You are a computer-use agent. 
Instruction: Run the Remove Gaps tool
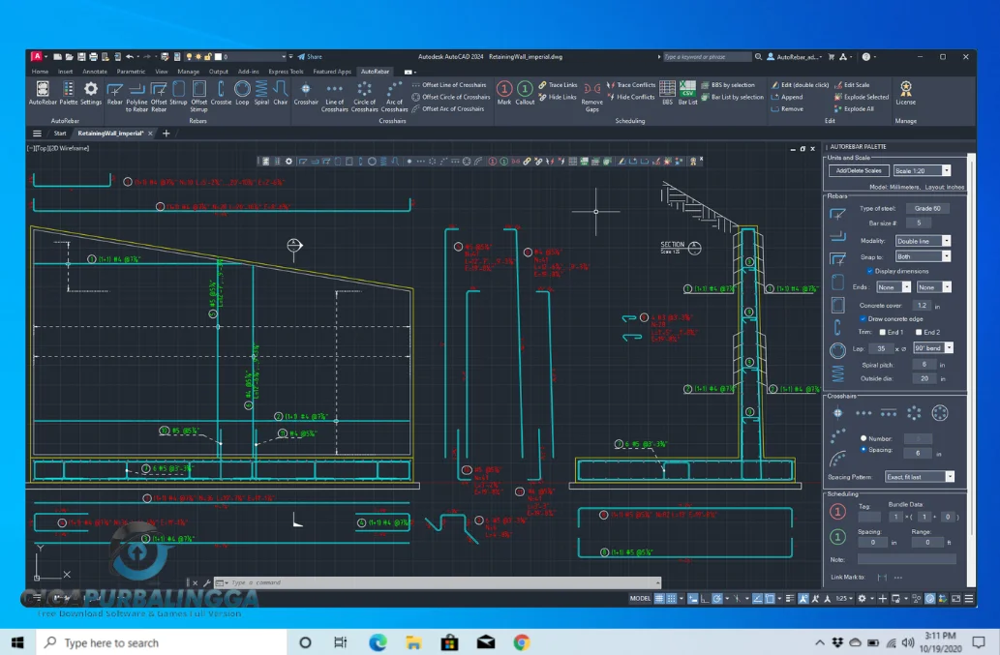click(591, 97)
